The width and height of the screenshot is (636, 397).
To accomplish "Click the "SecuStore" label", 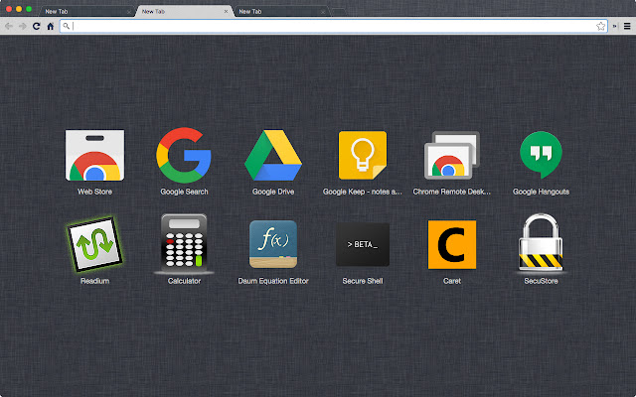I will (541, 281).
